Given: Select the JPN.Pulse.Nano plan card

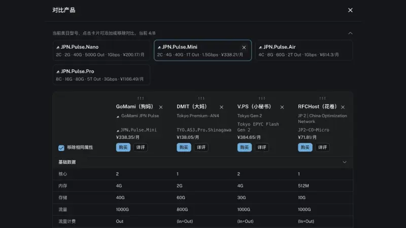Looking at the screenshot, I should pos(101,50).
